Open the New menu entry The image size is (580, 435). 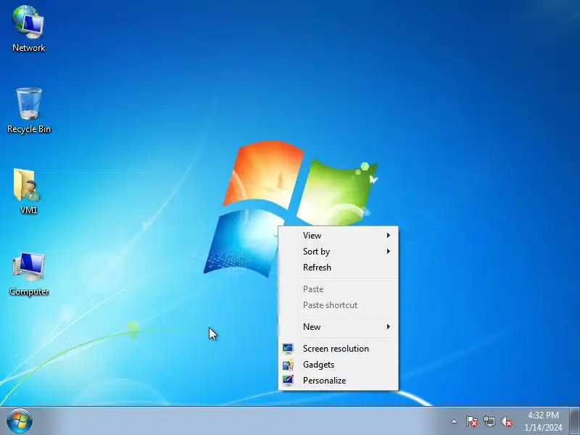[338, 327]
